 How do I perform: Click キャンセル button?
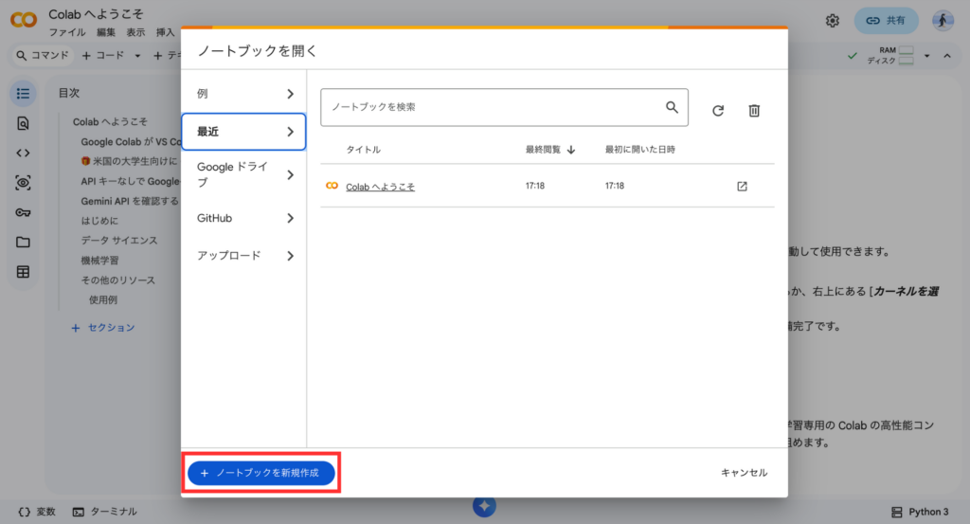click(x=744, y=473)
